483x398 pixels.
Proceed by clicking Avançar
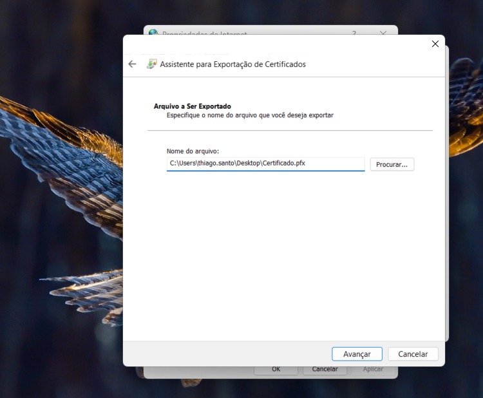pyautogui.click(x=357, y=354)
